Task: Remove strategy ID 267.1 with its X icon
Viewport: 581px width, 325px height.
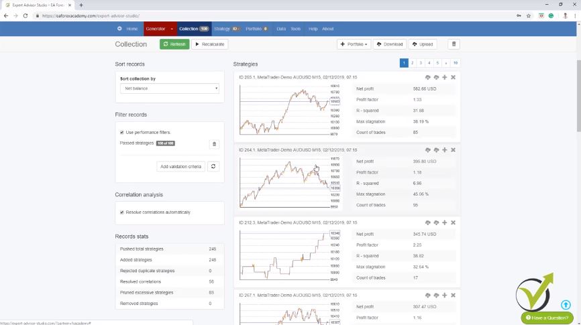Action: tap(454, 295)
